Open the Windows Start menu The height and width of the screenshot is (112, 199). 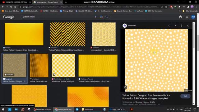pyautogui.click(x=3, y=109)
